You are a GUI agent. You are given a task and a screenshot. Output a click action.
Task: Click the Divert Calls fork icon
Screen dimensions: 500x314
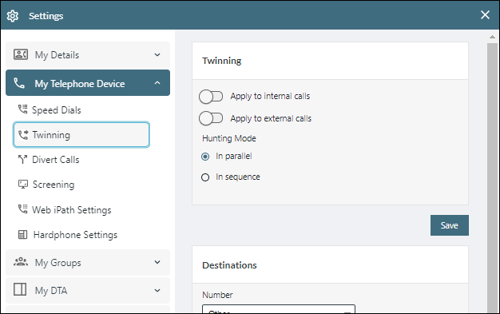pyautogui.click(x=22, y=159)
